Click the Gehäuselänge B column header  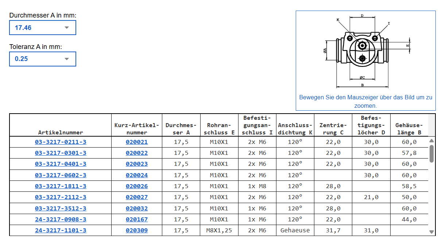(409, 129)
